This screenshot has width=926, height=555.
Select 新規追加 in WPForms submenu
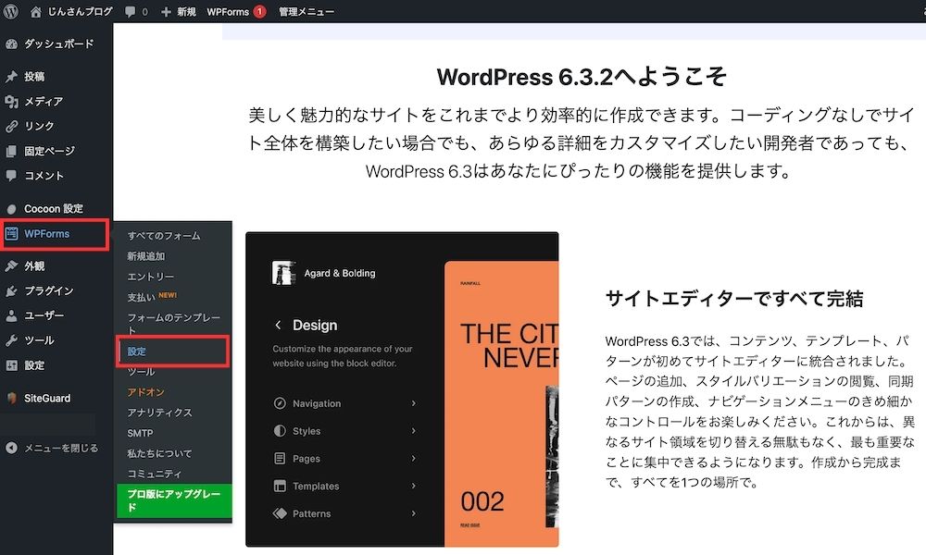point(146,256)
